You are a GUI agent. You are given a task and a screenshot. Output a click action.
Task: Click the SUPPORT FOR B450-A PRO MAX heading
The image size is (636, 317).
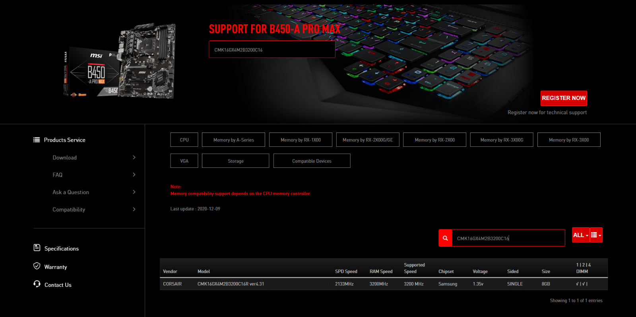275,29
